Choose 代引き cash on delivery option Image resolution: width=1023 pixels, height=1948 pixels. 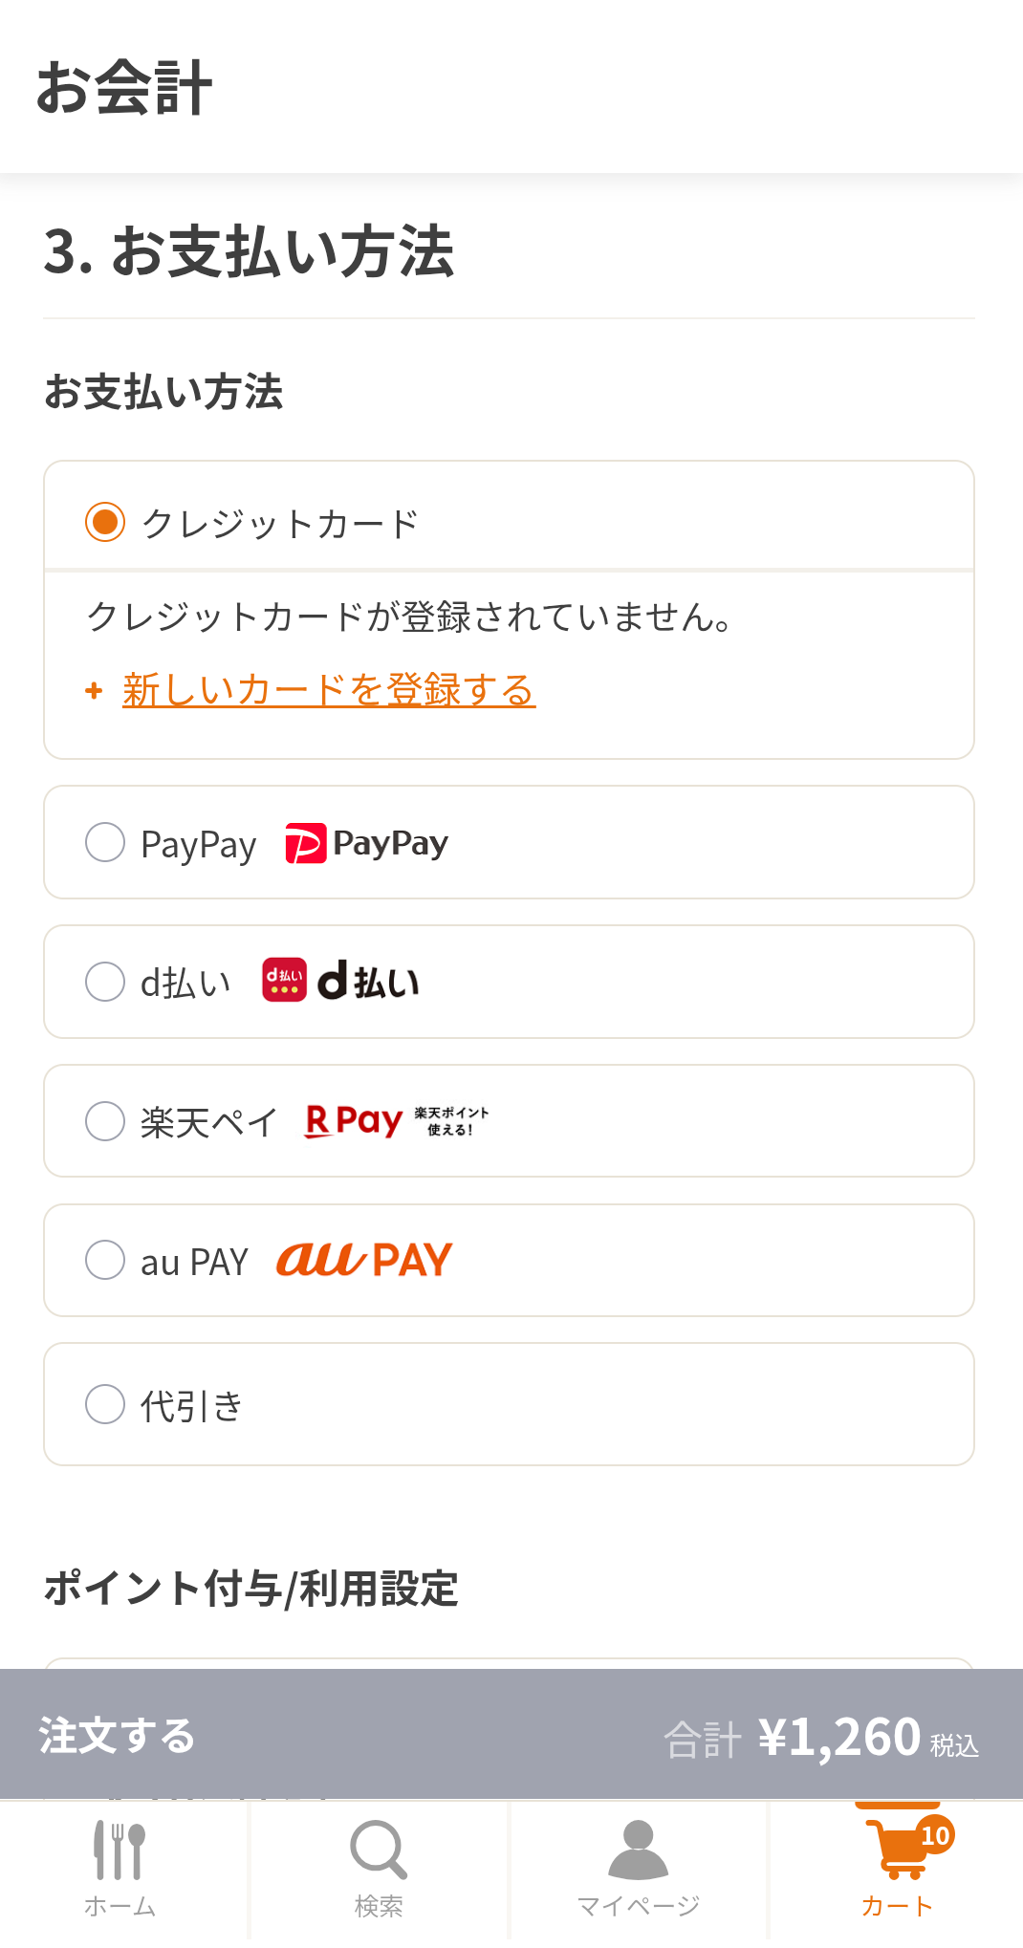point(105,1404)
